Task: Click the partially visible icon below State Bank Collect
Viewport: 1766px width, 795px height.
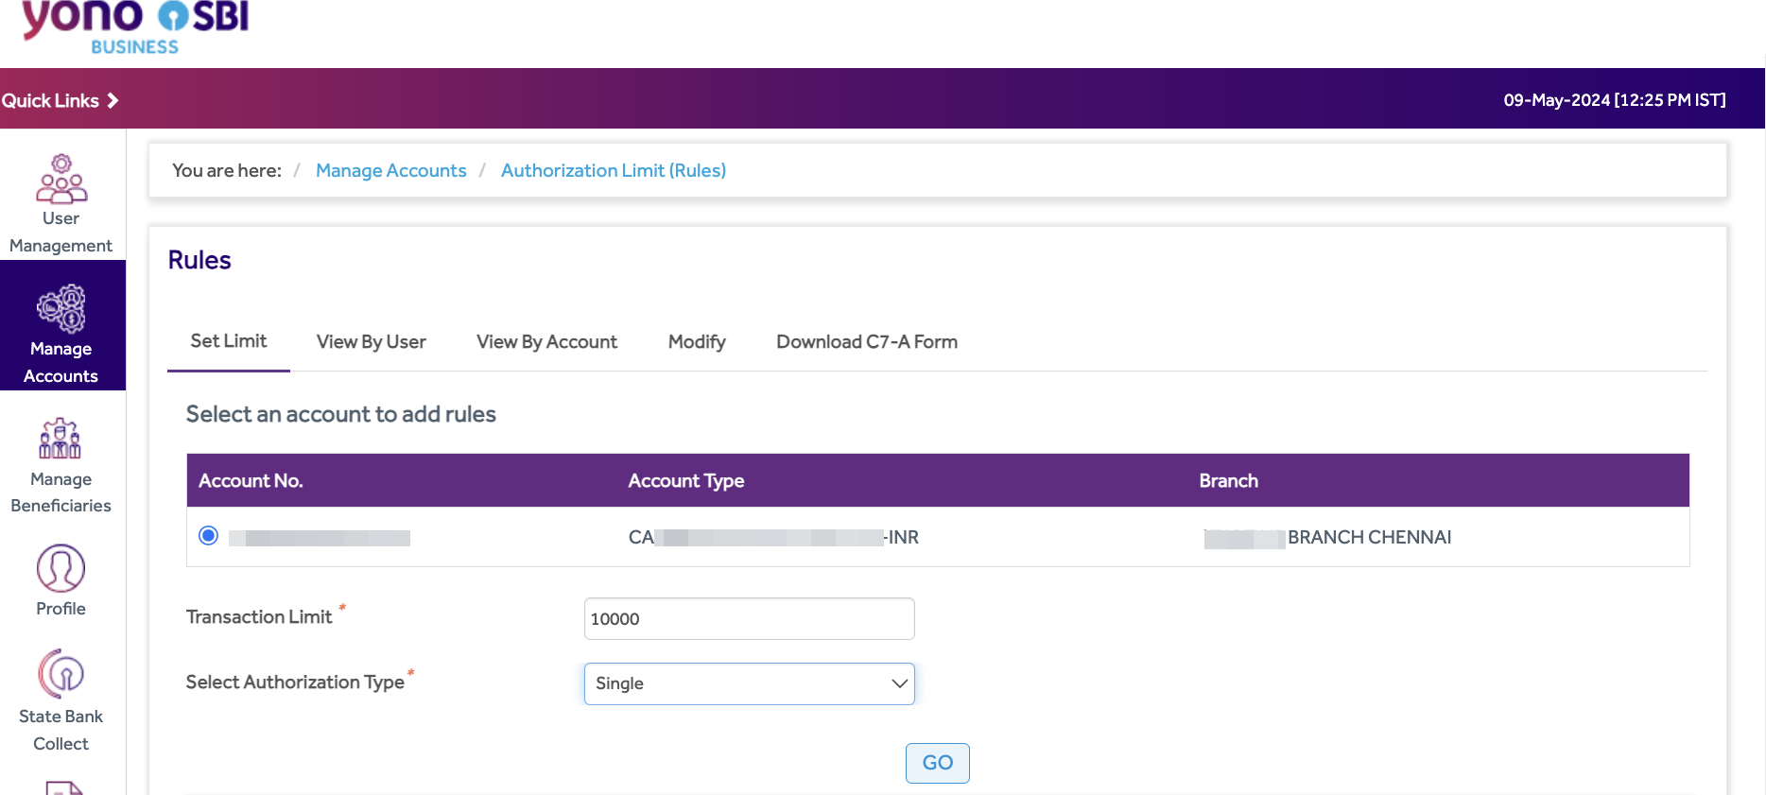Action: [x=62, y=787]
